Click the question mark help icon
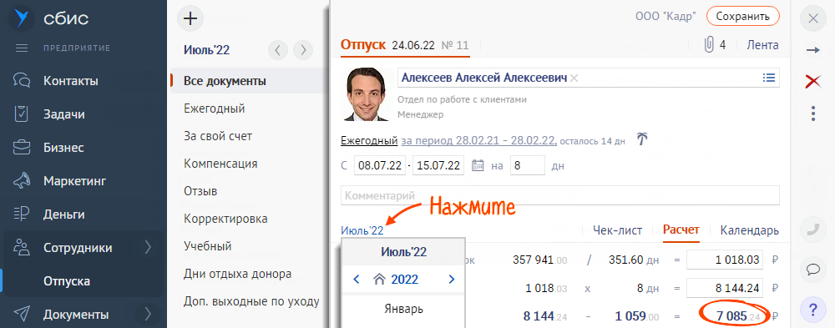 [813, 309]
